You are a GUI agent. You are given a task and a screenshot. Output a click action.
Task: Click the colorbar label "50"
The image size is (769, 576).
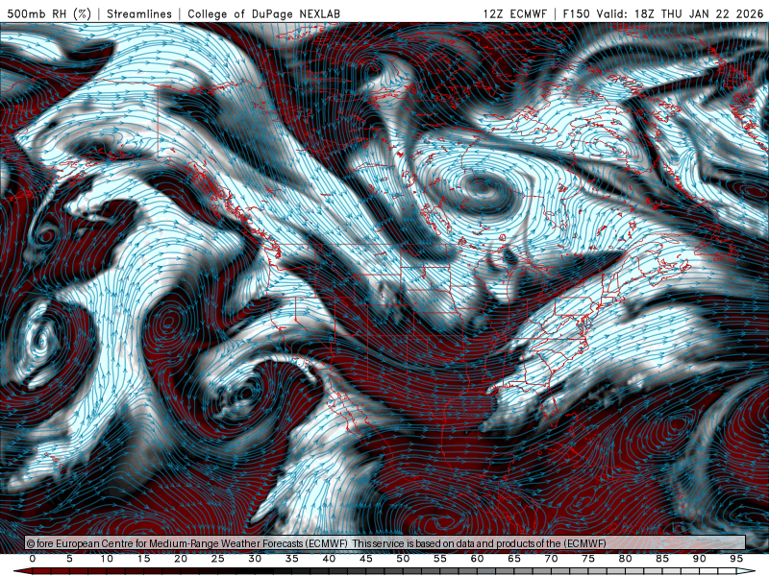[x=403, y=559]
